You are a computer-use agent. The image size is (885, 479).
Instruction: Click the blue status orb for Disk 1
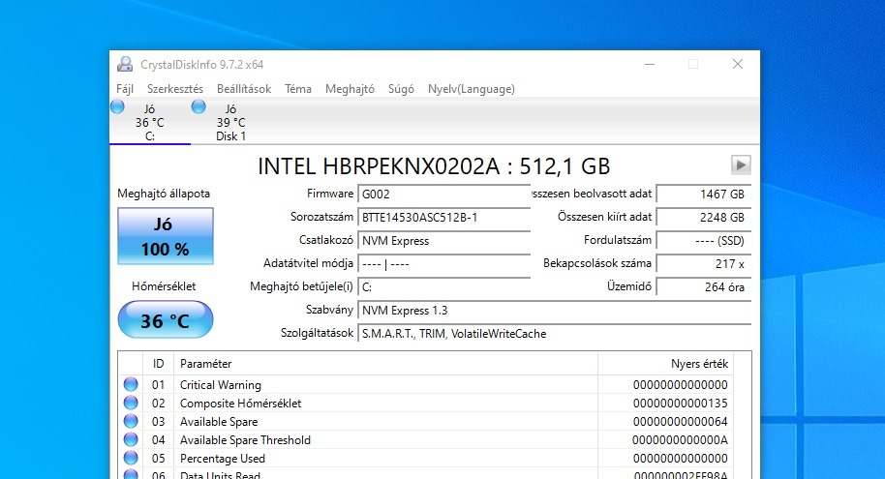click(x=198, y=106)
